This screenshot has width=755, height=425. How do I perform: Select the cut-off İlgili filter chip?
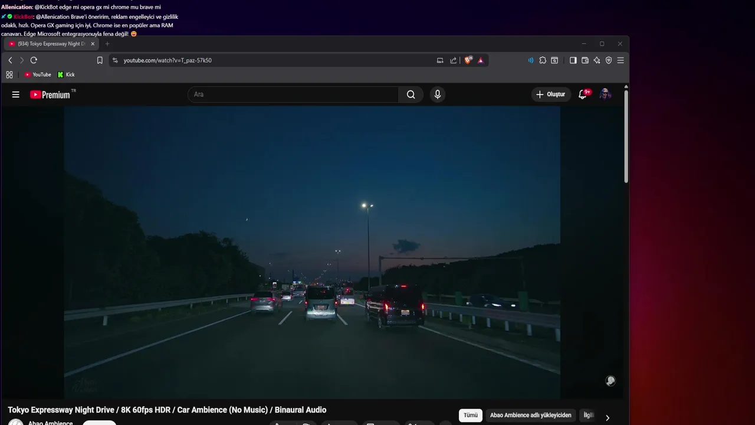coord(588,415)
